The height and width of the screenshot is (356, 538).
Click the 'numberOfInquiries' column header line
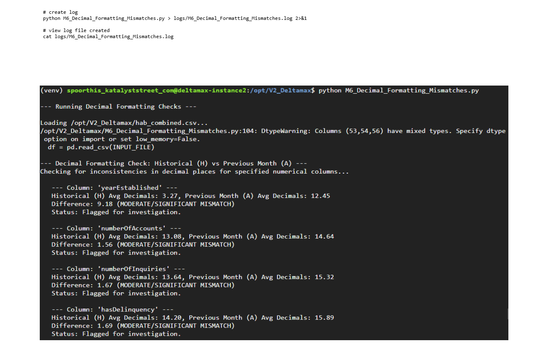coord(118,269)
